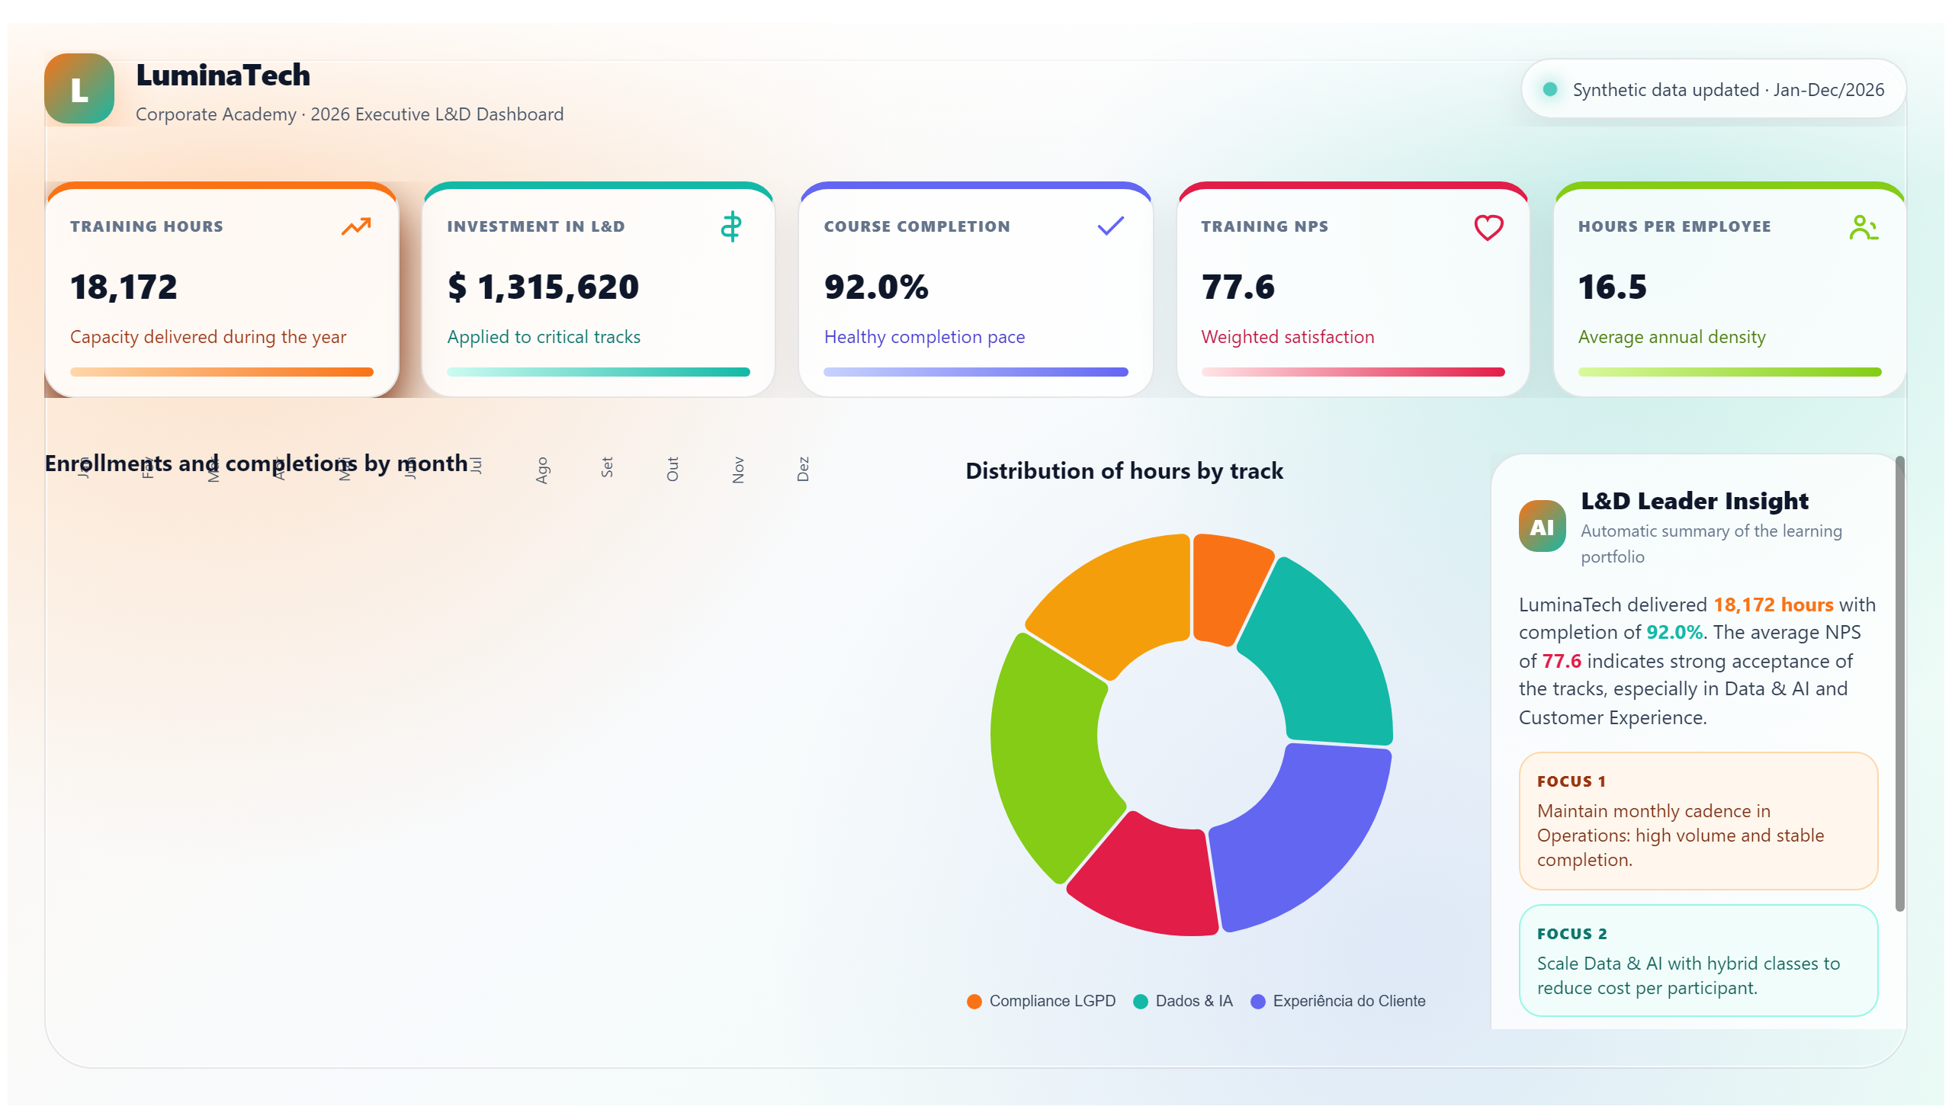
Task: Click 'Enrollments and completions by month' heading
Action: tap(256, 463)
